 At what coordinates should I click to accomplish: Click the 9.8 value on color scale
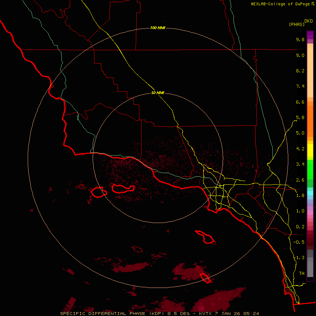tap(300, 39)
